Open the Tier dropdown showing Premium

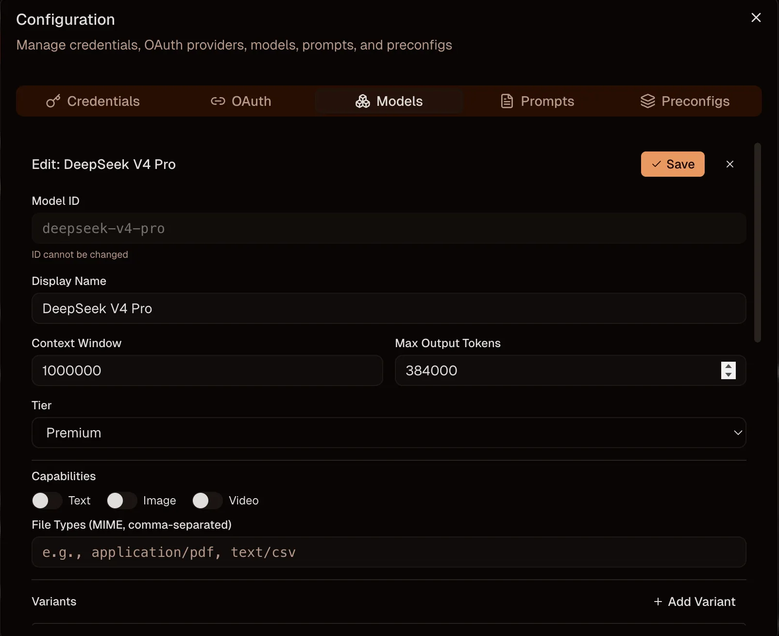point(389,433)
